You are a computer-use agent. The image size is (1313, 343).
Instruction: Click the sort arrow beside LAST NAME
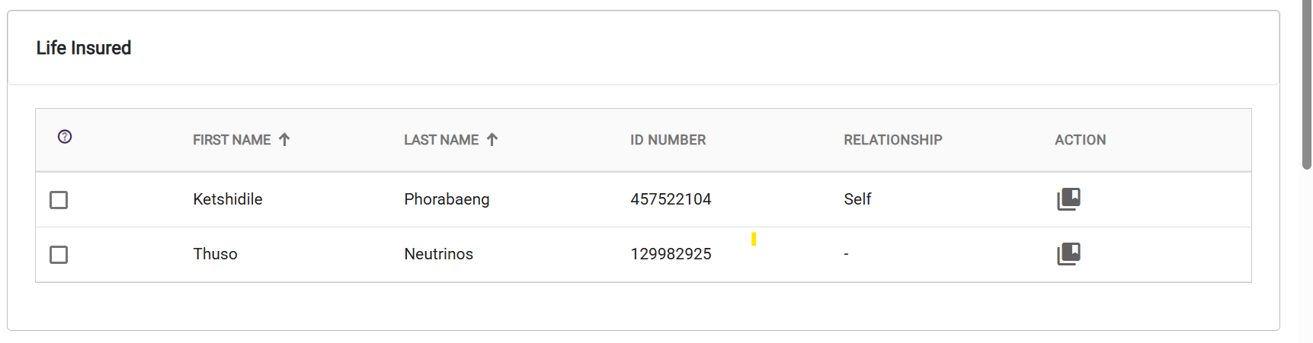[492, 139]
